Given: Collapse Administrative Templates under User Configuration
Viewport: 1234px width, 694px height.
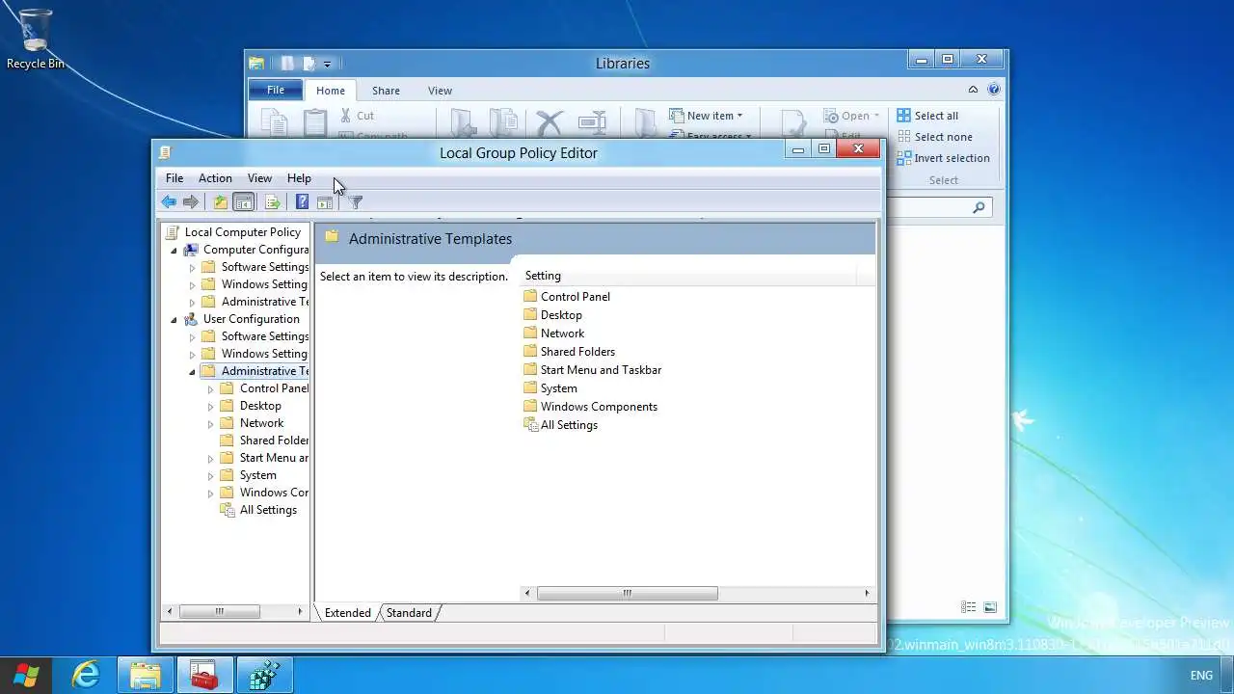Looking at the screenshot, I should (192, 371).
